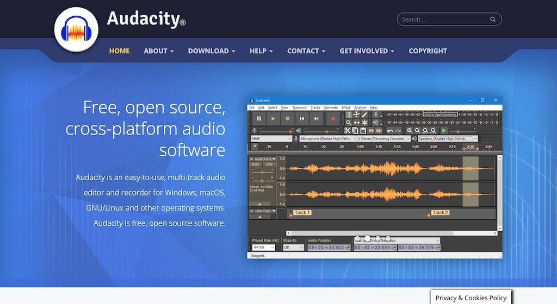The width and height of the screenshot is (557, 304).
Task: Click the Trim audio icon
Action: coord(371,131)
